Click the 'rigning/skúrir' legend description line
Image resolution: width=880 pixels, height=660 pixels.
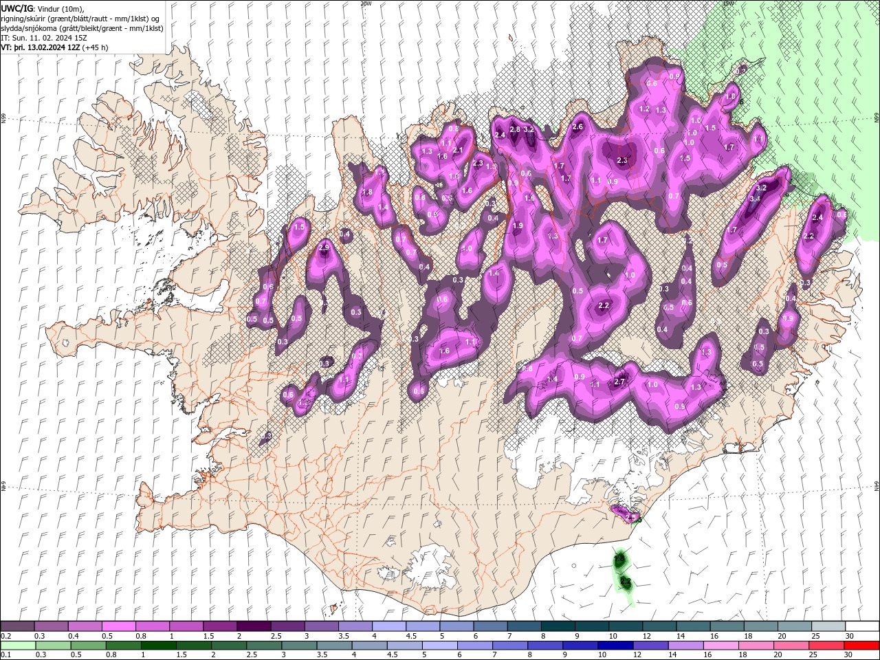tap(80, 18)
